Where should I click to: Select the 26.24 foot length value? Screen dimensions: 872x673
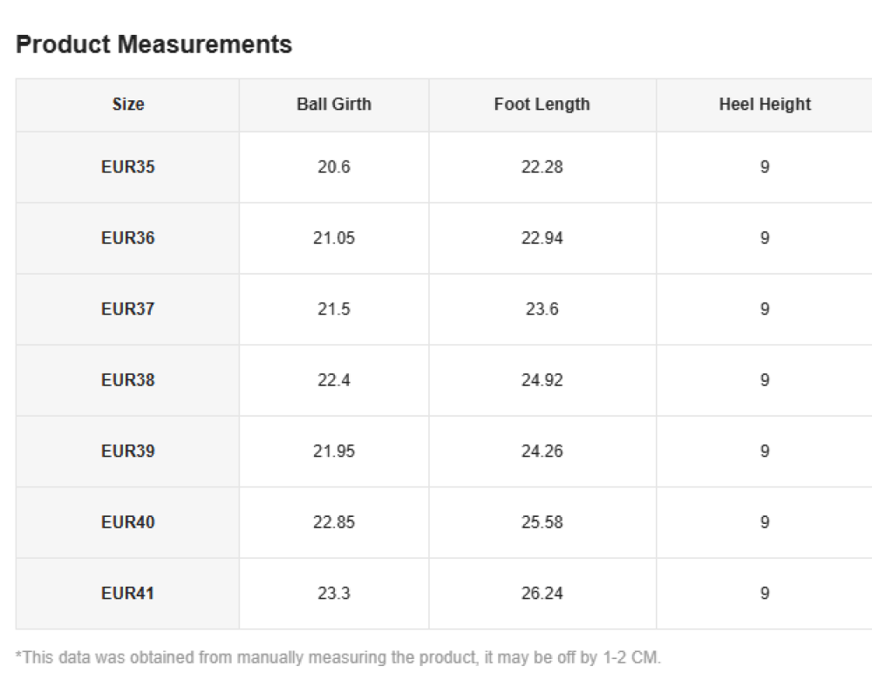pos(542,593)
